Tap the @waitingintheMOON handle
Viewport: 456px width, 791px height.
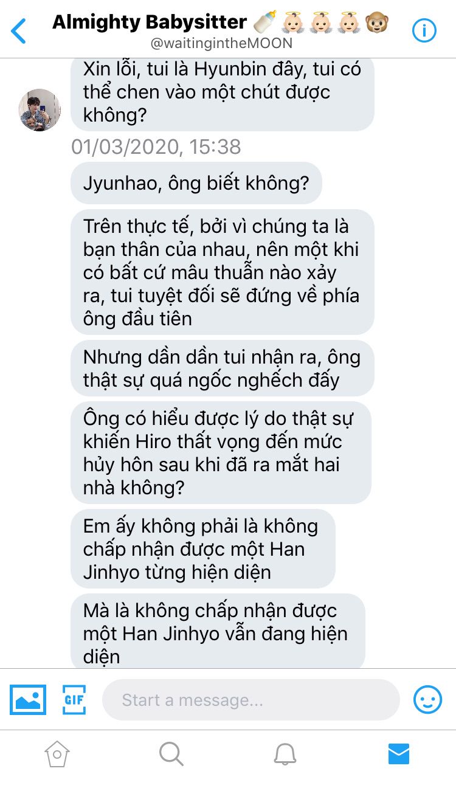(x=221, y=44)
